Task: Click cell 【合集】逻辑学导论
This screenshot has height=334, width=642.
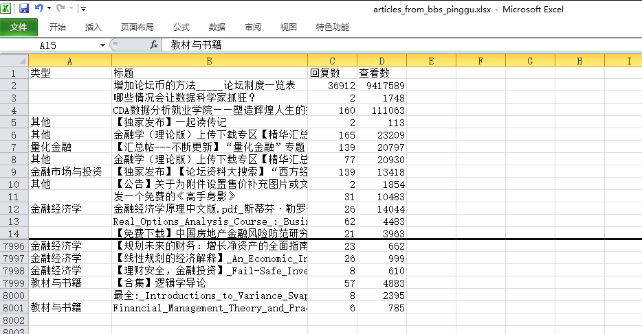Action: [x=210, y=283]
